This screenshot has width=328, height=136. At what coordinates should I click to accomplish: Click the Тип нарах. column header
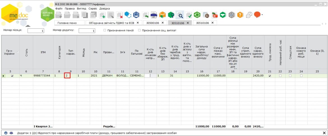pyautogui.click(x=71, y=52)
